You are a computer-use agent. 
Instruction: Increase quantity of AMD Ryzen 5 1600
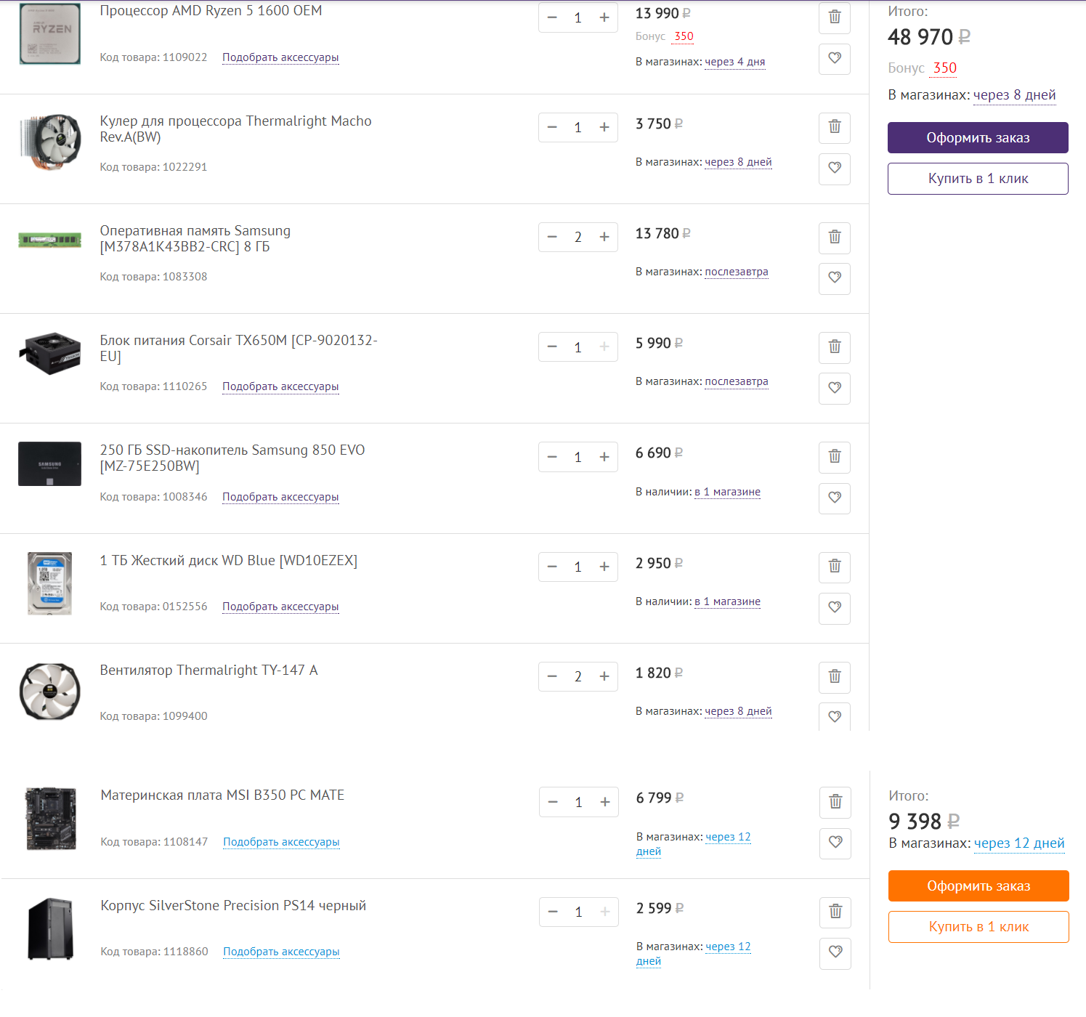tap(604, 17)
